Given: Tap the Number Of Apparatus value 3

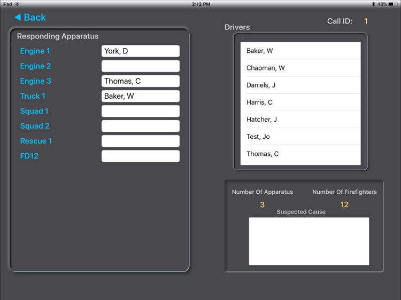Looking at the screenshot, I should click(x=262, y=204).
